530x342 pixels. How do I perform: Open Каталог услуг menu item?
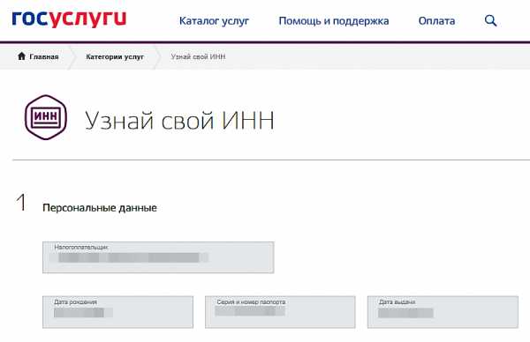pos(214,21)
